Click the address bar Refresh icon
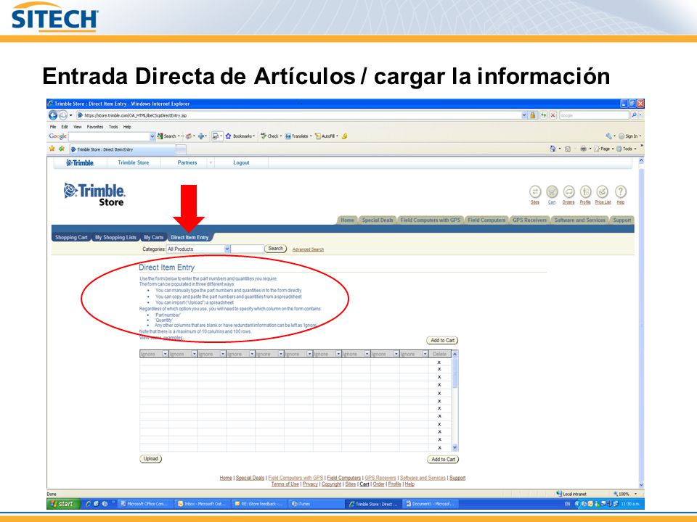The image size is (697, 522). [543, 115]
